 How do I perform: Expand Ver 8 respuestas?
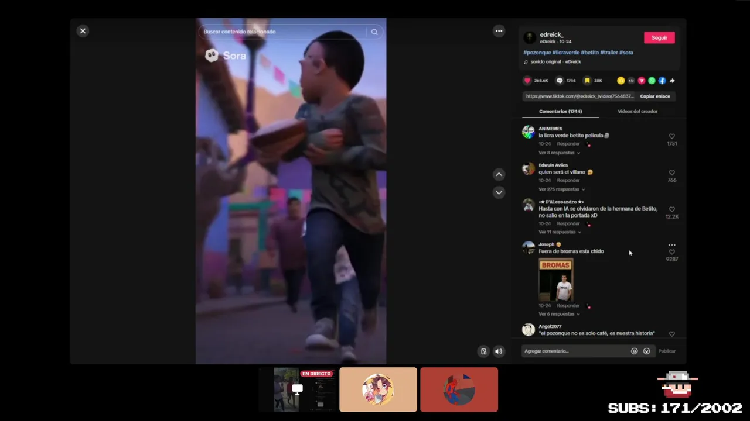click(x=559, y=153)
